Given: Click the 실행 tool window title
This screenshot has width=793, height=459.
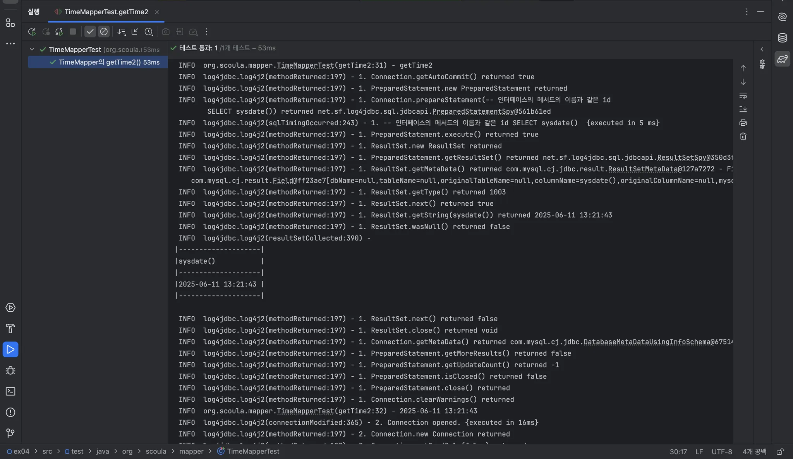Looking at the screenshot, I should (x=34, y=12).
